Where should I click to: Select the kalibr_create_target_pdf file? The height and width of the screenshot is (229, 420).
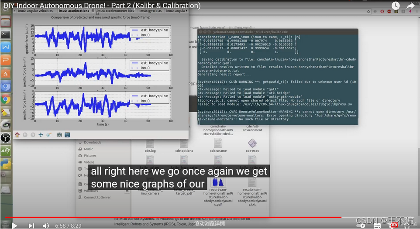[184, 191]
